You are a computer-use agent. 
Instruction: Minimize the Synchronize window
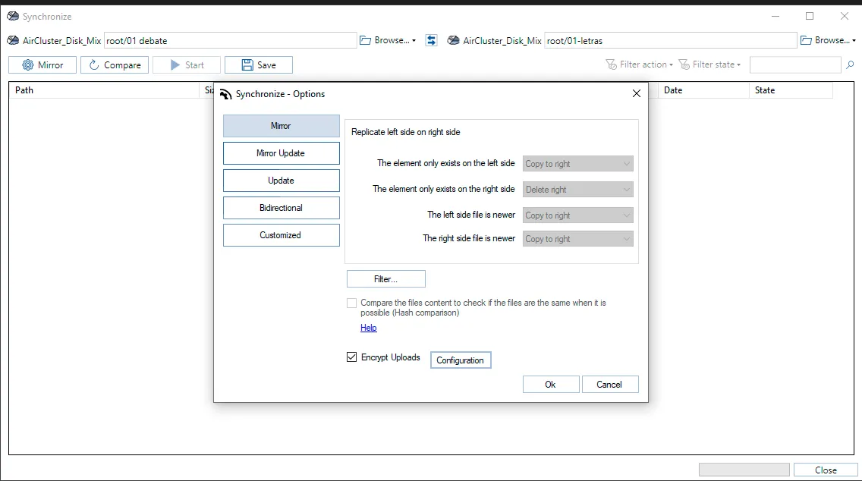pos(775,16)
